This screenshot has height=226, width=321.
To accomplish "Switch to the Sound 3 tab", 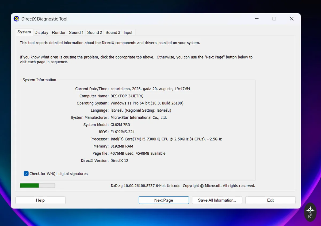I will (x=113, y=33).
